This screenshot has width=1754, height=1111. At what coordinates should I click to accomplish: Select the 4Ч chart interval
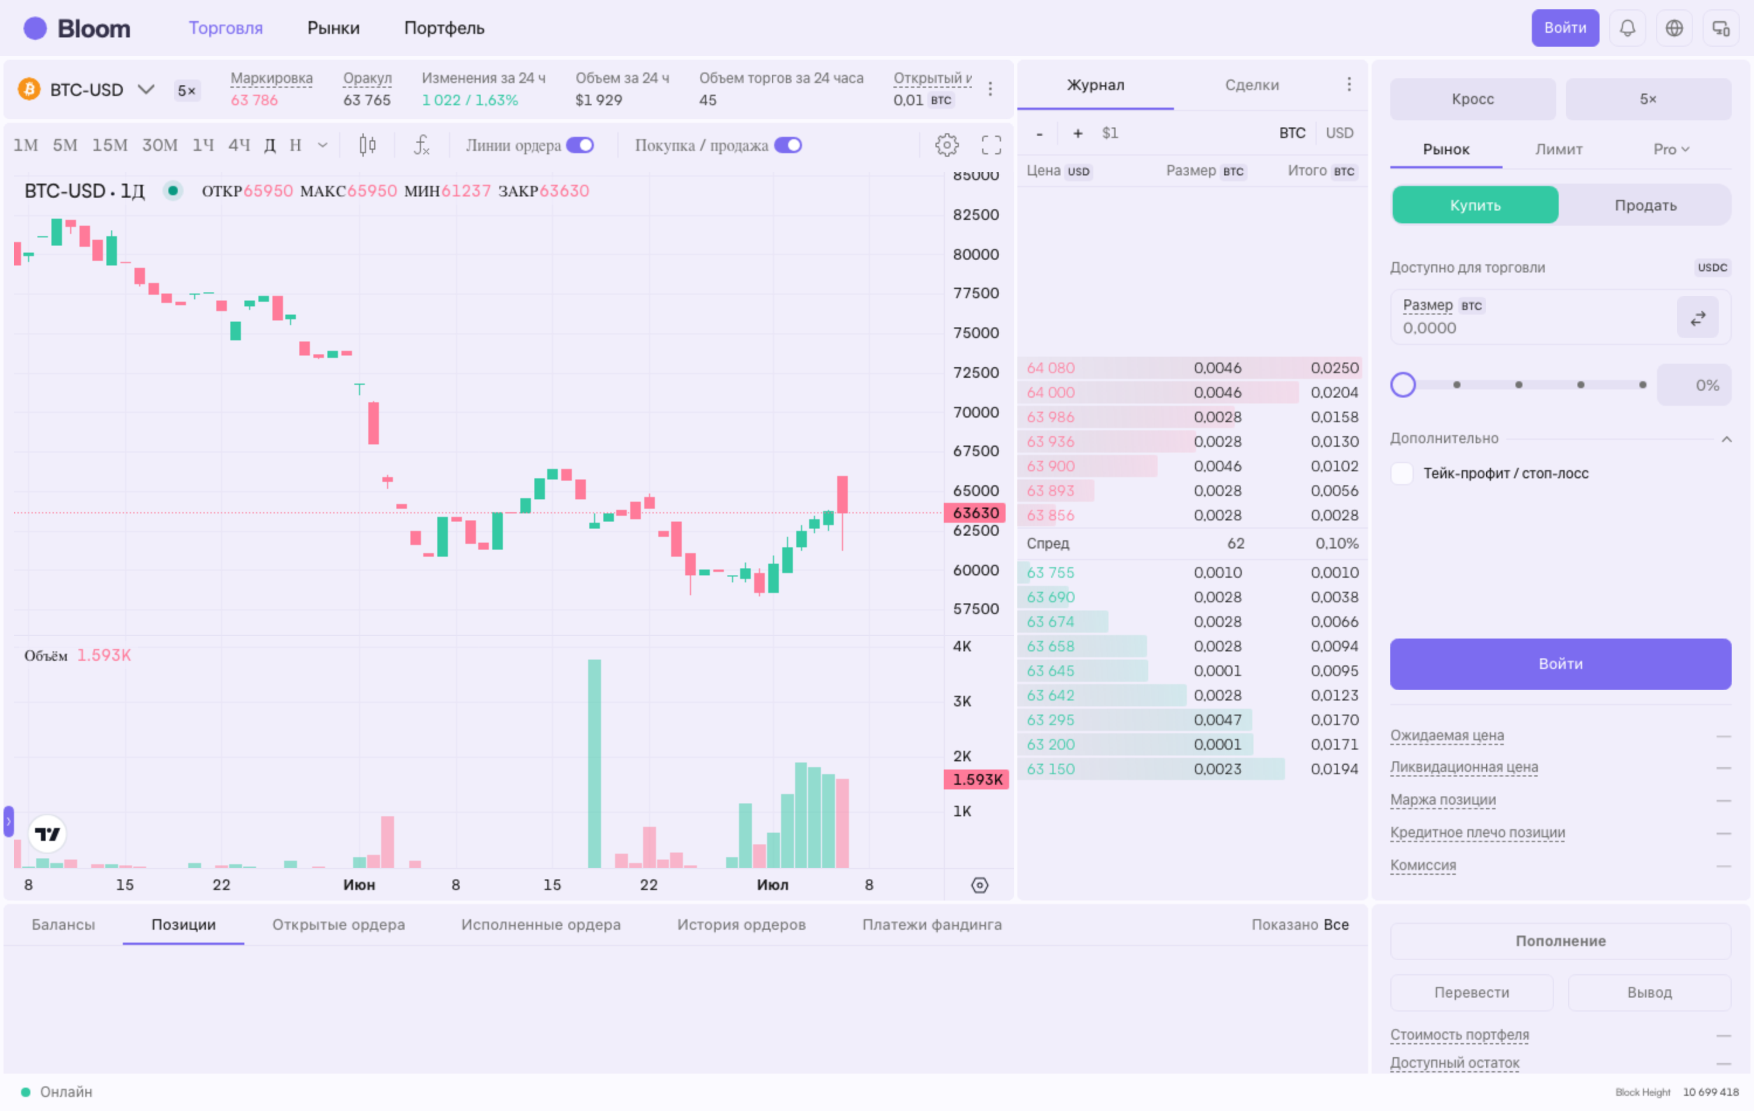[239, 145]
